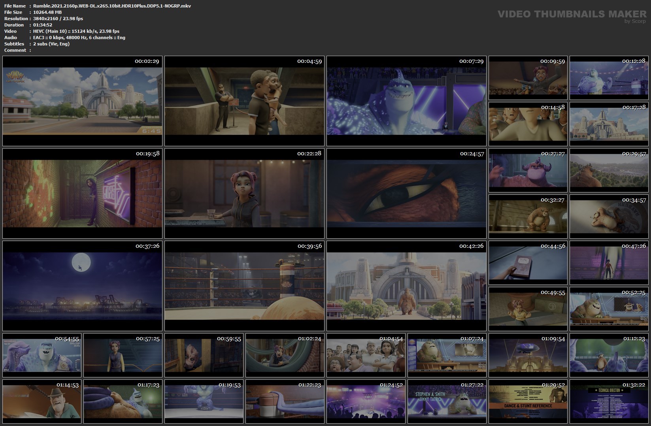Screen dimensions: 651x426
Task: Click the thumbnail at 00:14:58
Action: click(x=528, y=124)
